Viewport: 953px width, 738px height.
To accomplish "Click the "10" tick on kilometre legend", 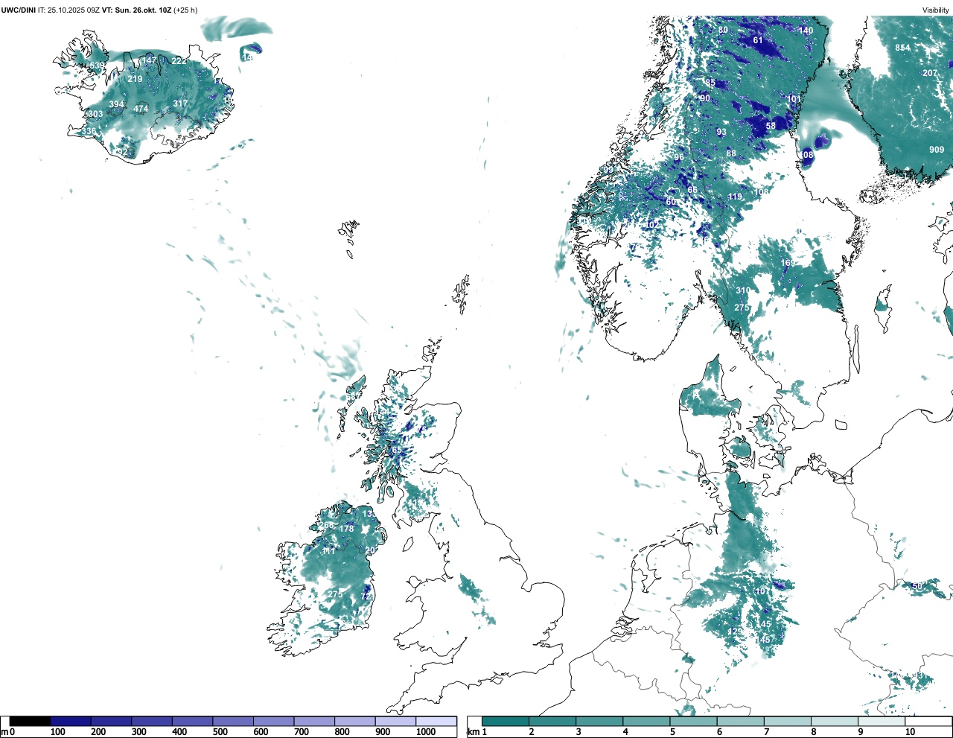I will [910, 732].
